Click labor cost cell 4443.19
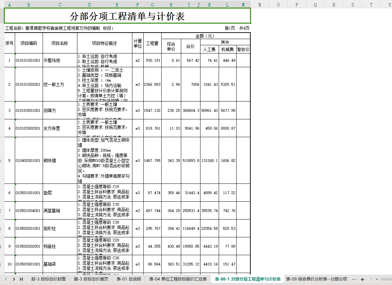This screenshot has width=392, height=285. pyautogui.click(x=209, y=246)
